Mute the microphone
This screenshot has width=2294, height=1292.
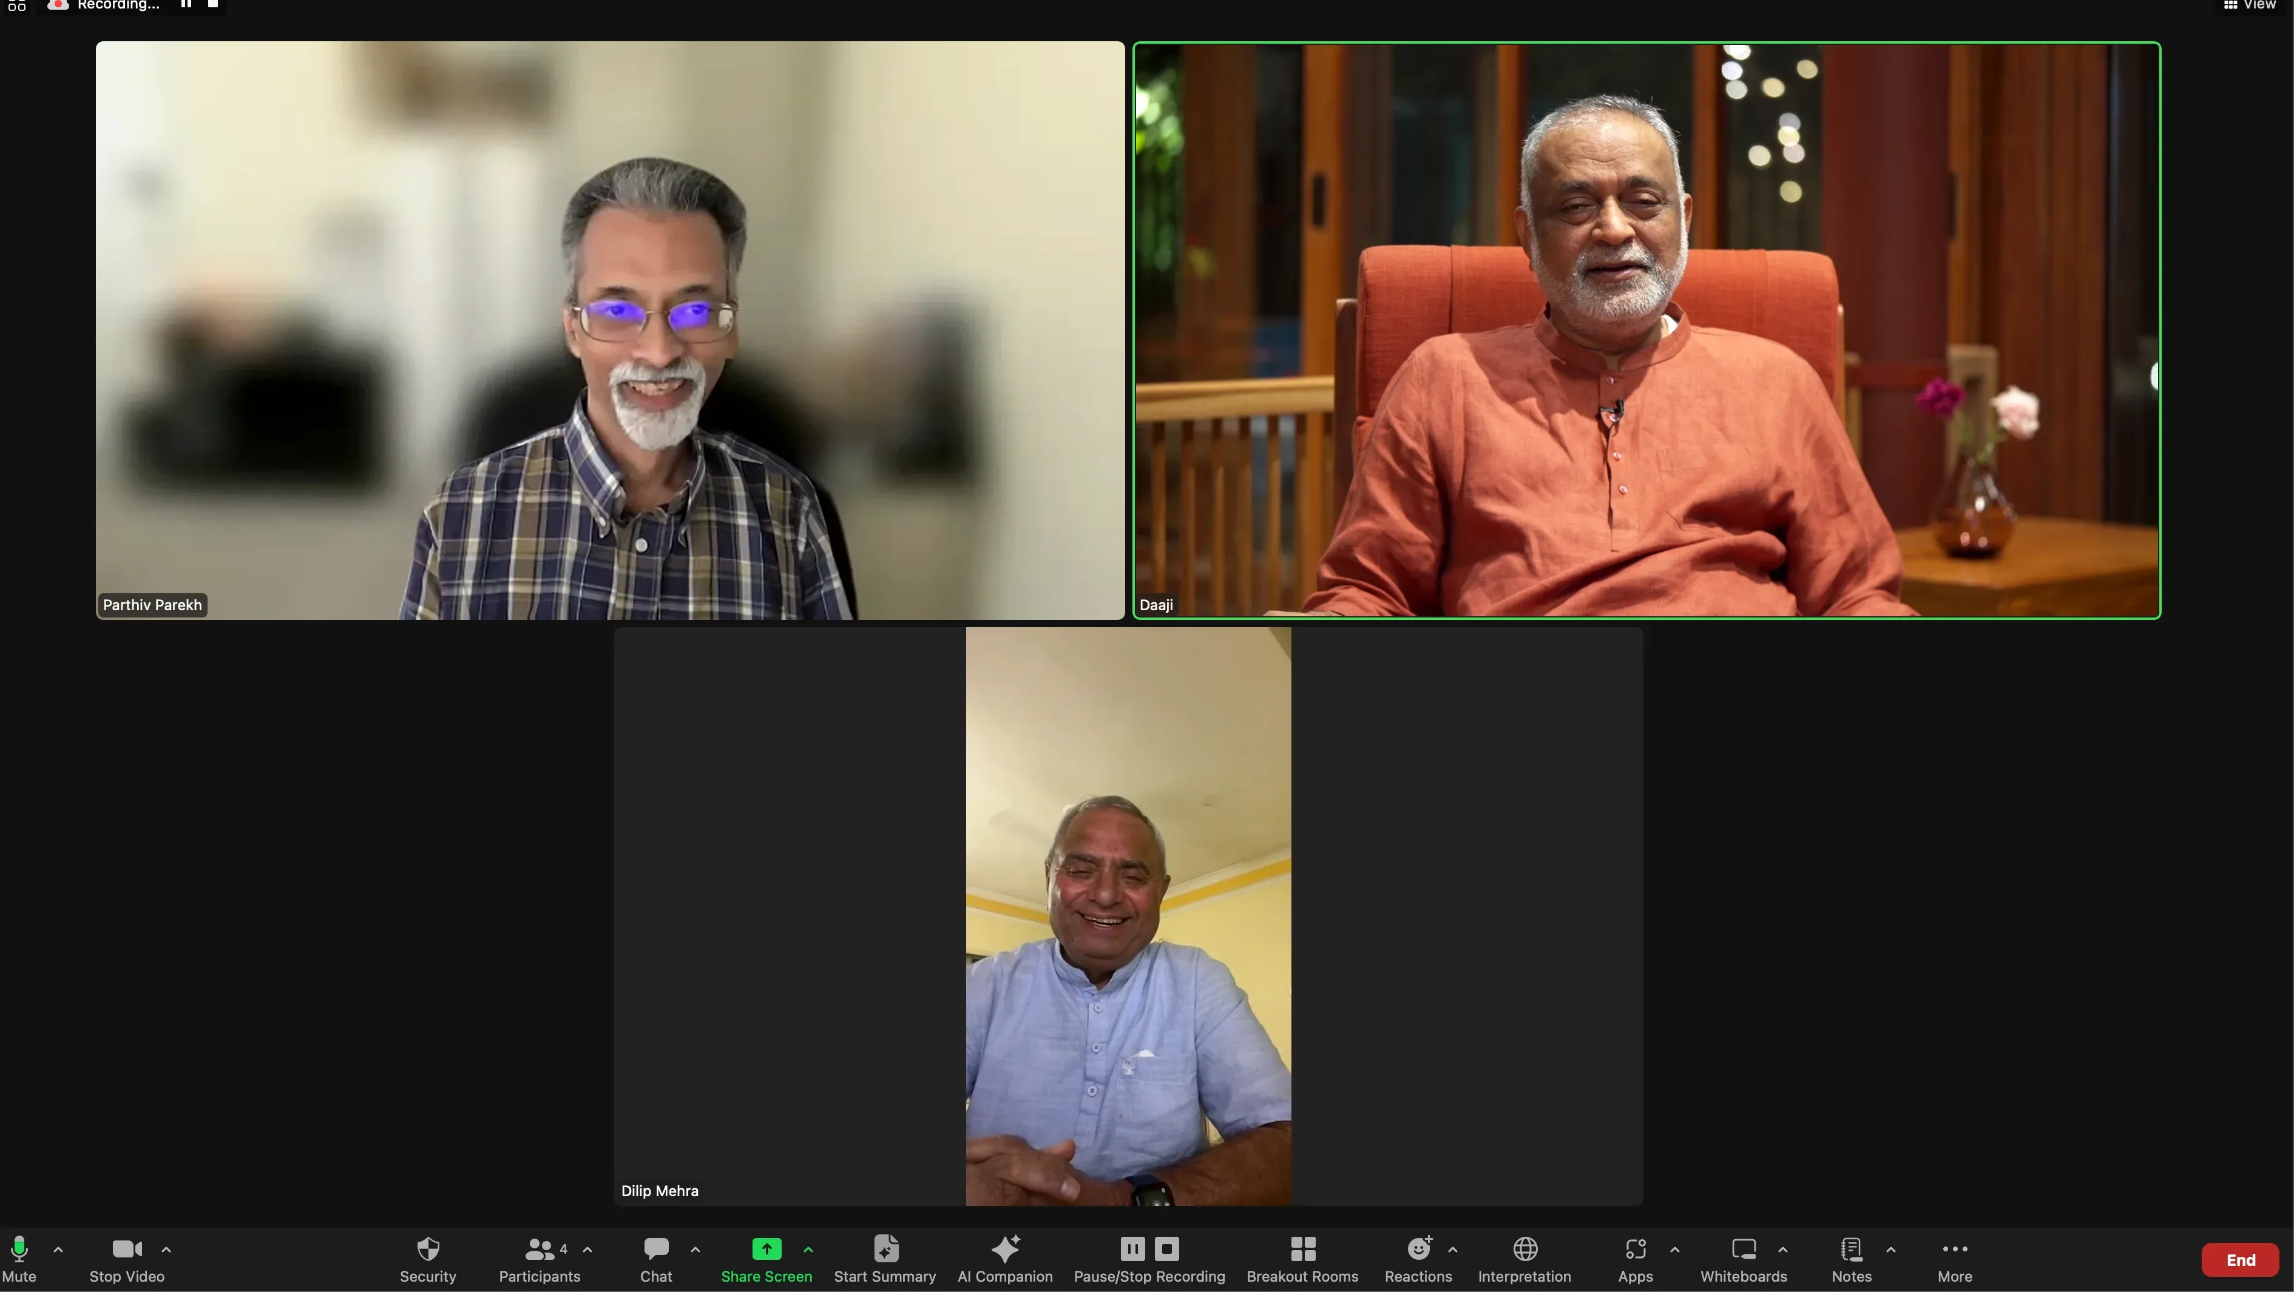[19, 1258]
